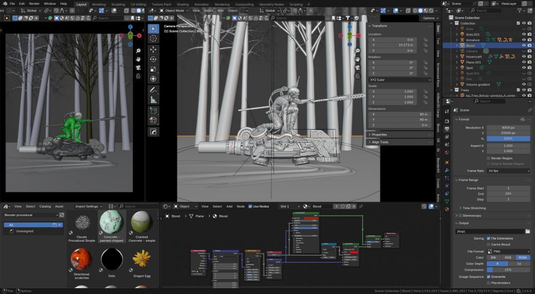
Task: Expand the Time Stretching subpanel
Action: pos(474,208)
